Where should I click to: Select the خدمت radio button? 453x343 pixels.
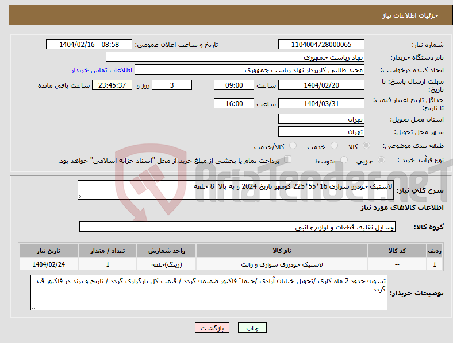click(334, 146)
